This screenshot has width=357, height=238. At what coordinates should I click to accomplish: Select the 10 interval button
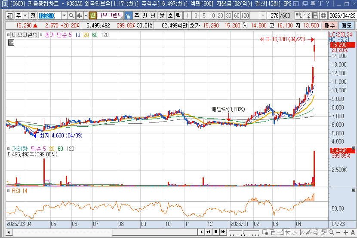tap(212, 16)
